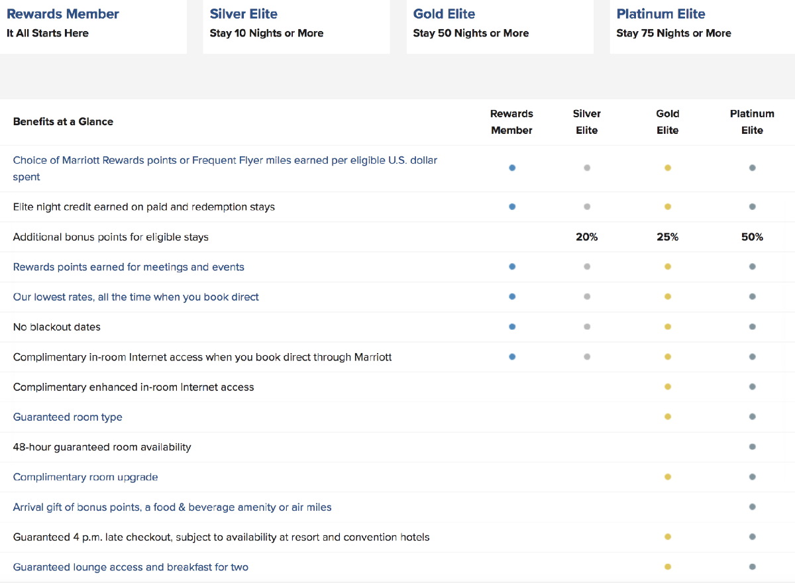Click gold dot for Our lowest rates row
Image resolution: width=795 pixels, height=583 pixels.
click(668, 297)
